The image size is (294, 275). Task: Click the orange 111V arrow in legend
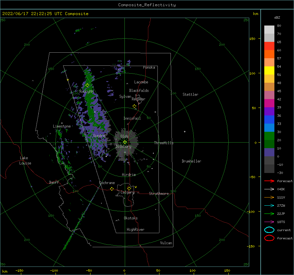[269, 197]
